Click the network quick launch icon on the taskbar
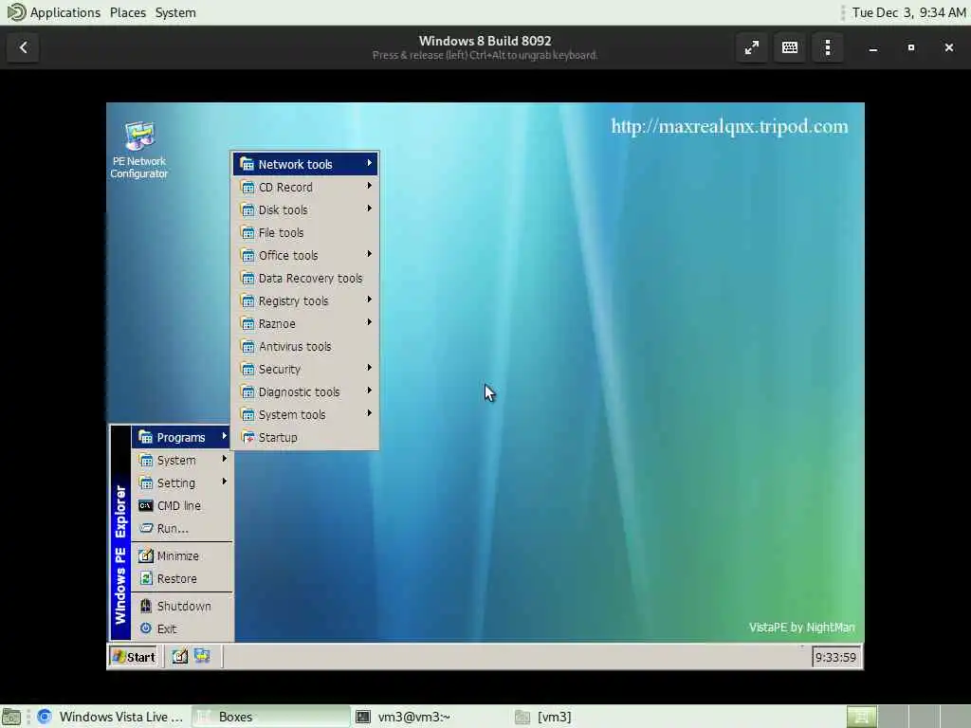 [x=203, y=656]
